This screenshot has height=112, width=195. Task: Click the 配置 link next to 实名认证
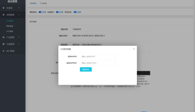79,12
